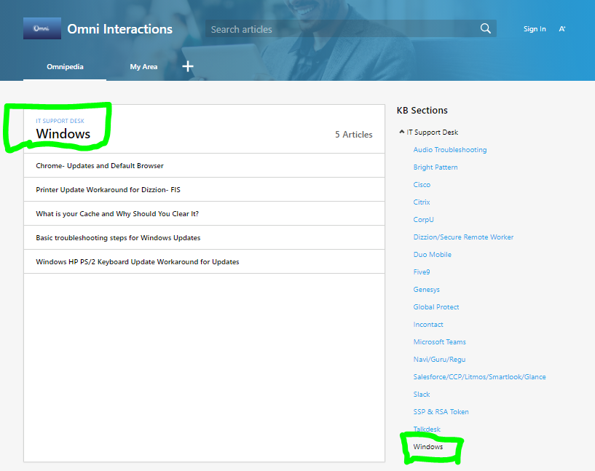Open What is your Cache article
Screen dimensions: 595x471
[x=204, y=213]
